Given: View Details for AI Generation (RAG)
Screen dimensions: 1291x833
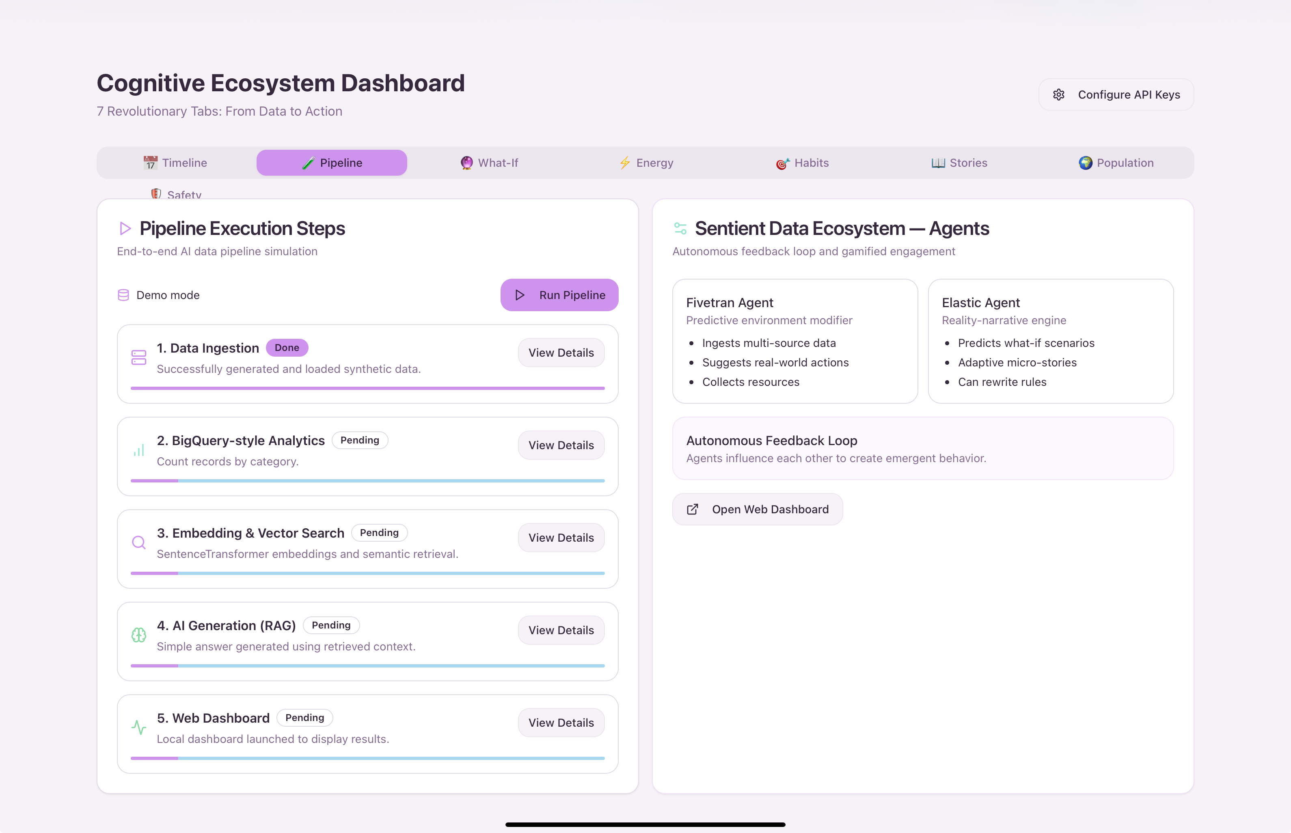Looking at the screenshot, I should (x=561, y=631).
